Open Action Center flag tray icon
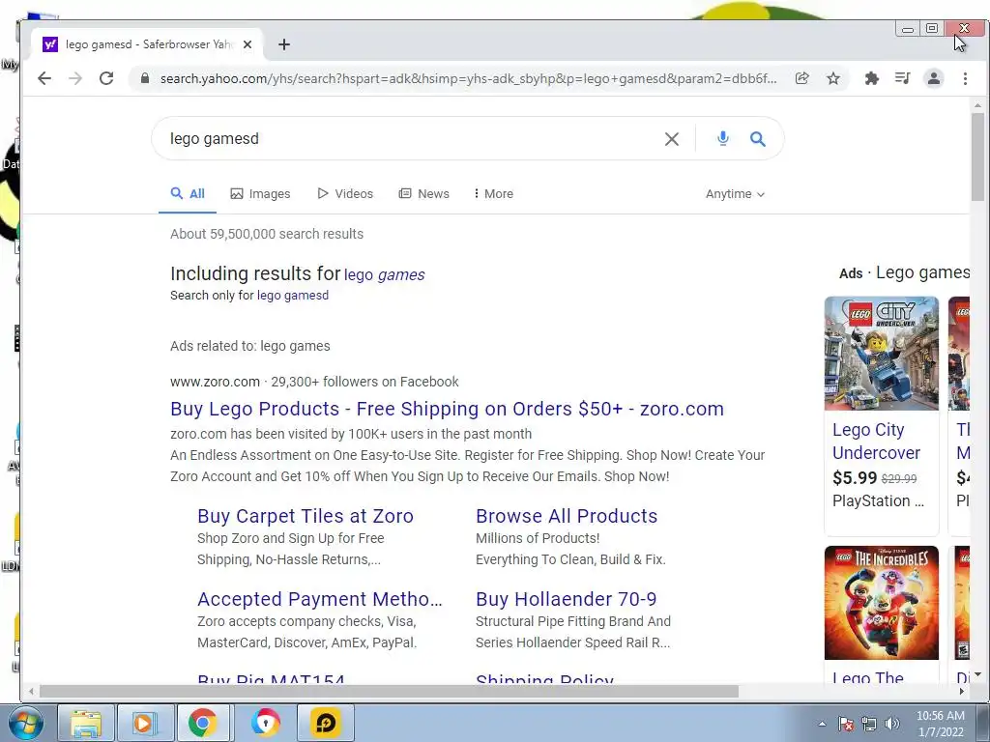This screenshot has width=990, height=742. coord(845,724)
